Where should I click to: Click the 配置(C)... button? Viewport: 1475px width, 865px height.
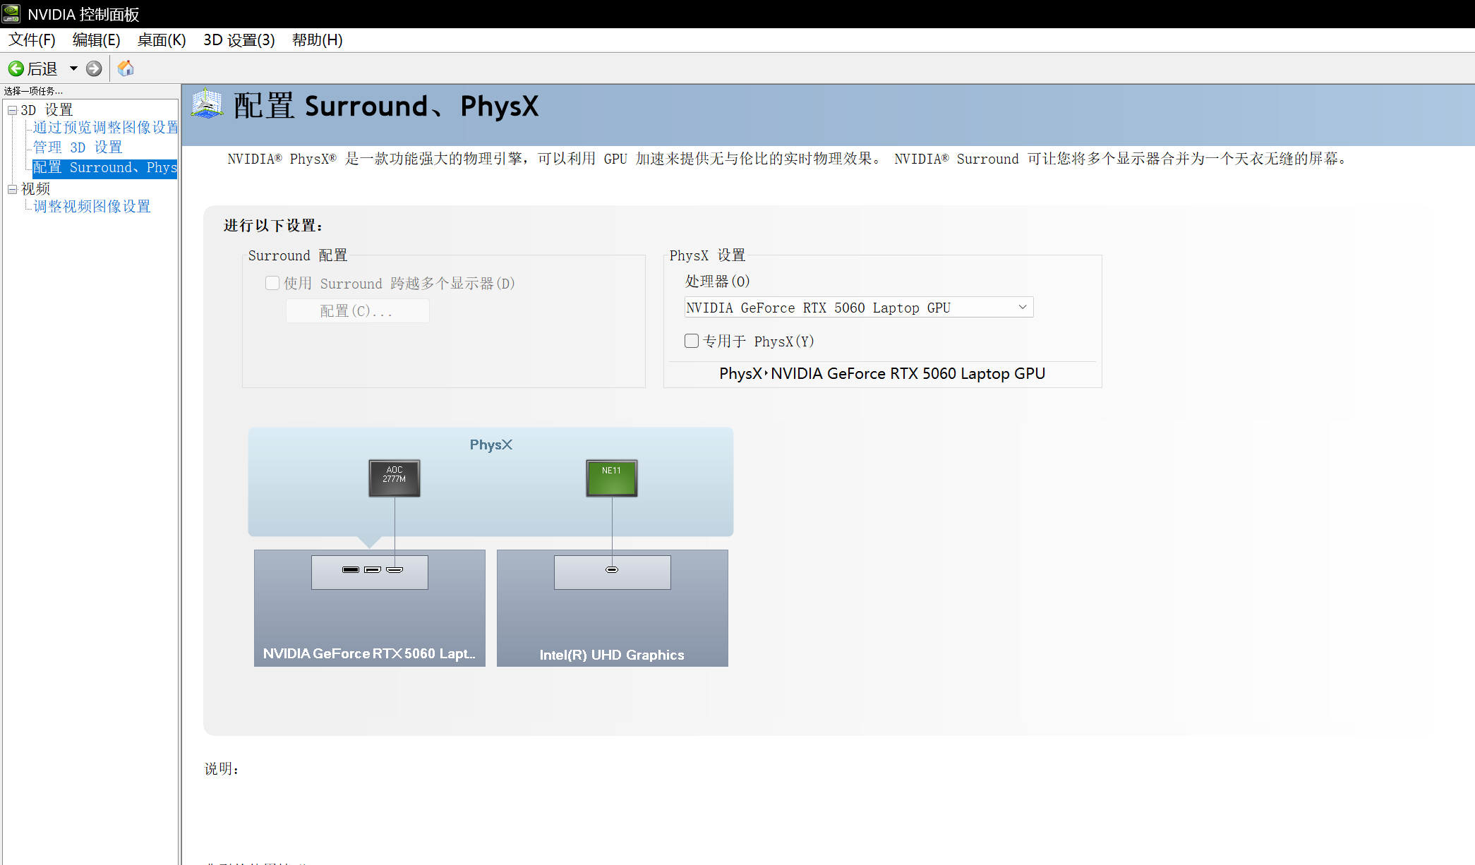click(357, 311)
